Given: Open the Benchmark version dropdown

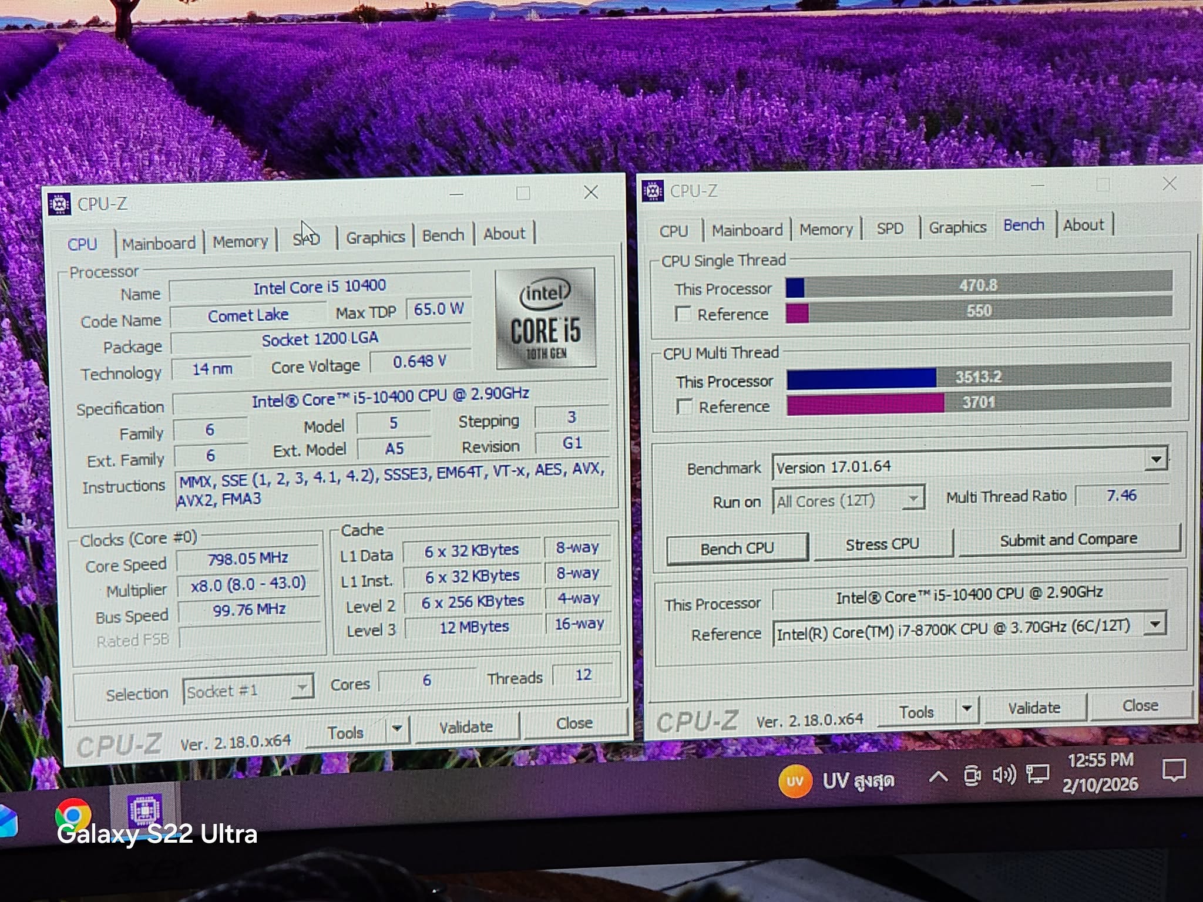Looking at the screenshot, I should coord(1155,459).
